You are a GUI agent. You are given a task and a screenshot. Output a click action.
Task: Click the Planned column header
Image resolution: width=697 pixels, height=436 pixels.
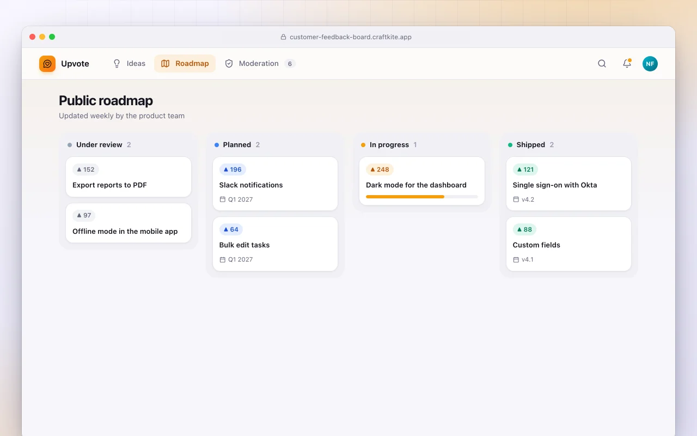click(237, 145)
